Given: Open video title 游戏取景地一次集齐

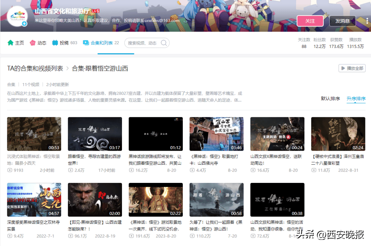Looking at the screenshot, I should tap(155, 225).
